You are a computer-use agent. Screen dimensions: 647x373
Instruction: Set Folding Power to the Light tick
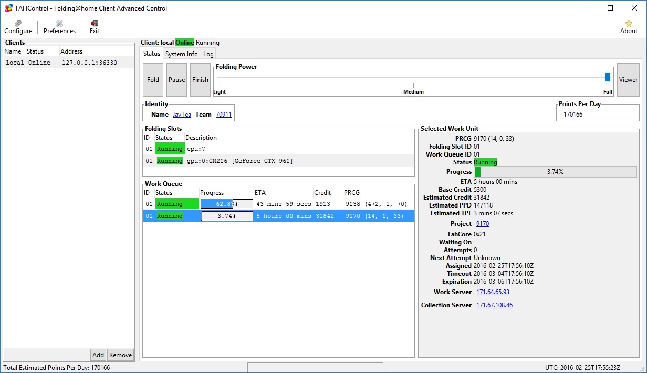(x=220, y=85)
